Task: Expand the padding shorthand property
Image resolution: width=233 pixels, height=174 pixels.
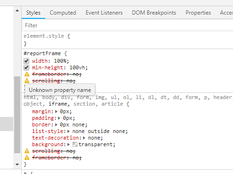Action: [59, 118]
